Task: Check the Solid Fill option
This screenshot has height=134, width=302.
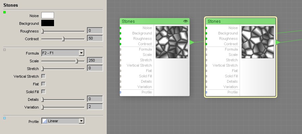Action: (43, 91)
